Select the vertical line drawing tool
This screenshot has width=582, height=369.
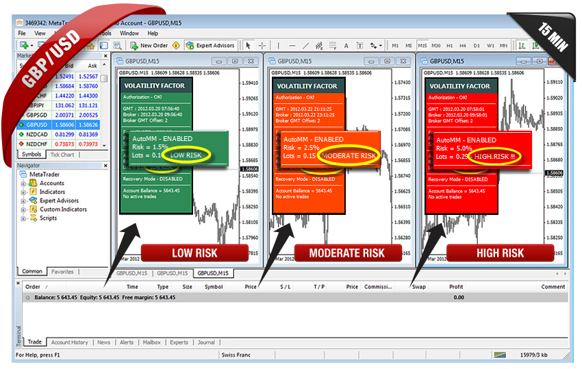point(278,45)
